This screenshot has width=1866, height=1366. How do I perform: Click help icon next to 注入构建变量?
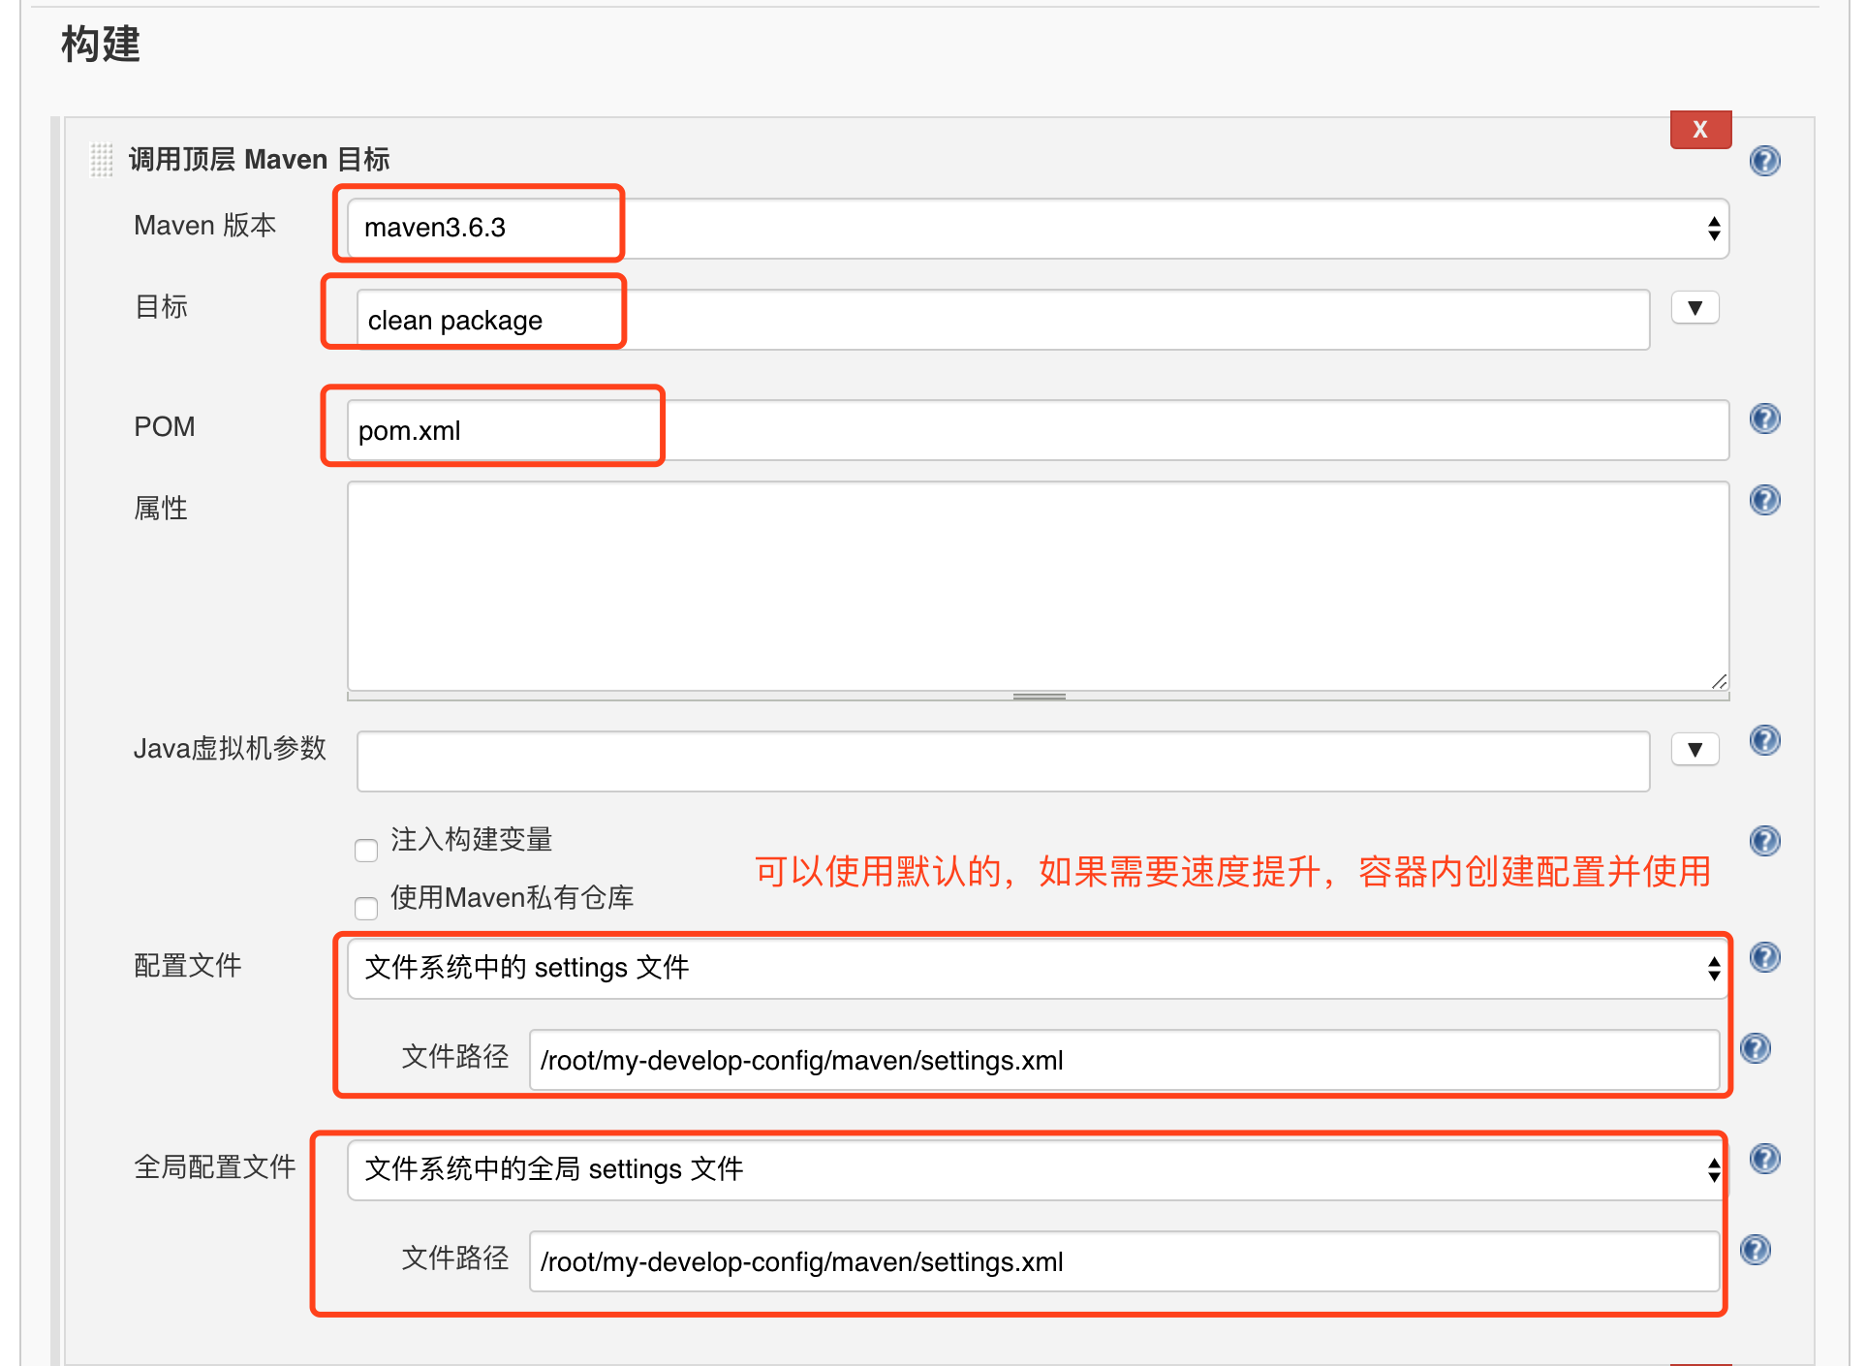tap(1764, 840)
